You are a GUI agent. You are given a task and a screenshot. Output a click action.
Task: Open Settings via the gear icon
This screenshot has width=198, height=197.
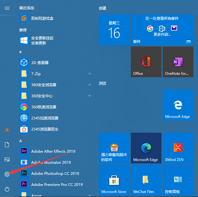(x=7, y=174)
